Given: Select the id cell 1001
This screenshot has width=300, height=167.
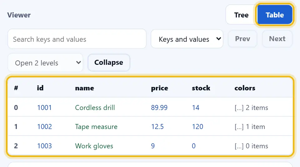Looking at the screenshot, I should tap(44, 107).
